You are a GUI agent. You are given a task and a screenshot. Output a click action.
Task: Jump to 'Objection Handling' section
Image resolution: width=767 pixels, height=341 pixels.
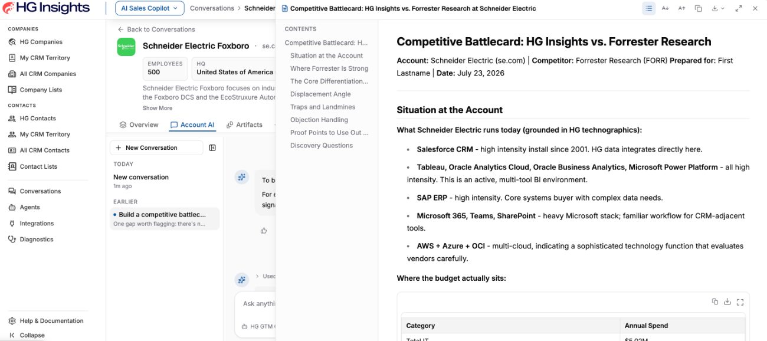pos(319,120)
